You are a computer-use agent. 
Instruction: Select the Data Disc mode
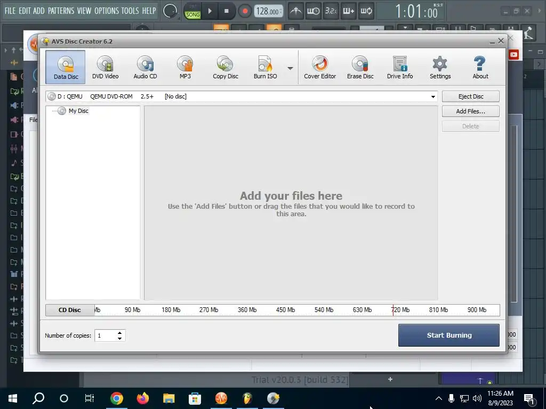point(66,68)
